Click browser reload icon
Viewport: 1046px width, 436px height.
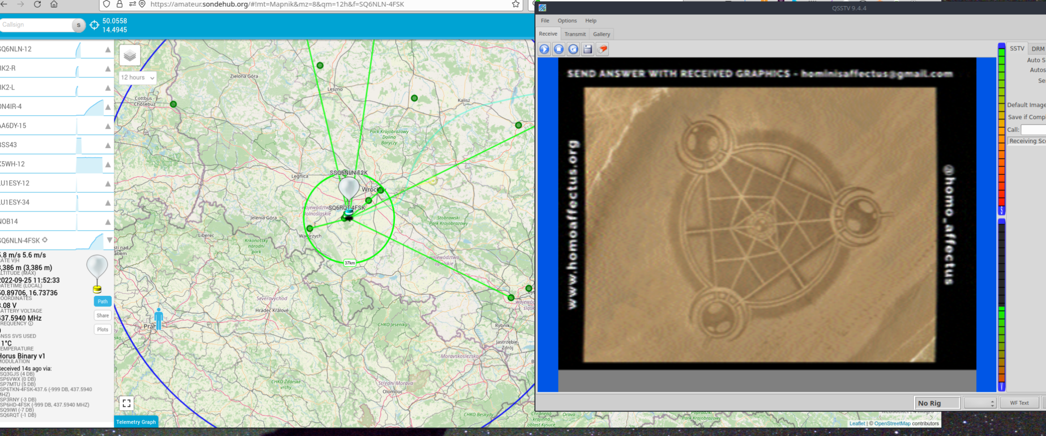38,4
